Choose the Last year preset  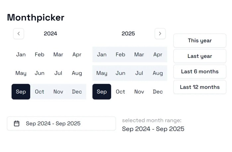click(200, 56)
